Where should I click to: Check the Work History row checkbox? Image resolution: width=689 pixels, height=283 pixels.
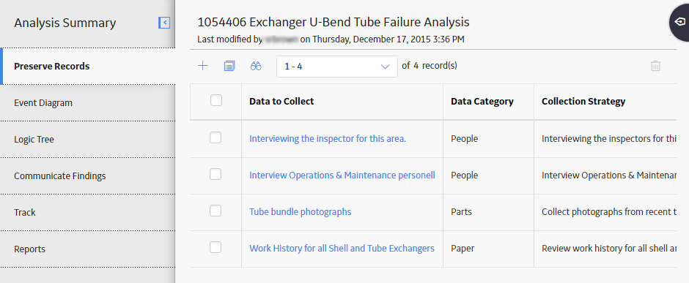coord(215,247)
